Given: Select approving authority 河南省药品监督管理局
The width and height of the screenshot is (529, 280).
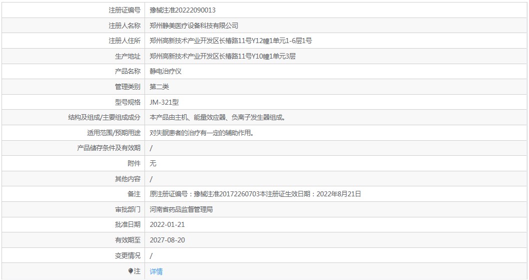Looking at the screenshot, I should tap(181, 209).
